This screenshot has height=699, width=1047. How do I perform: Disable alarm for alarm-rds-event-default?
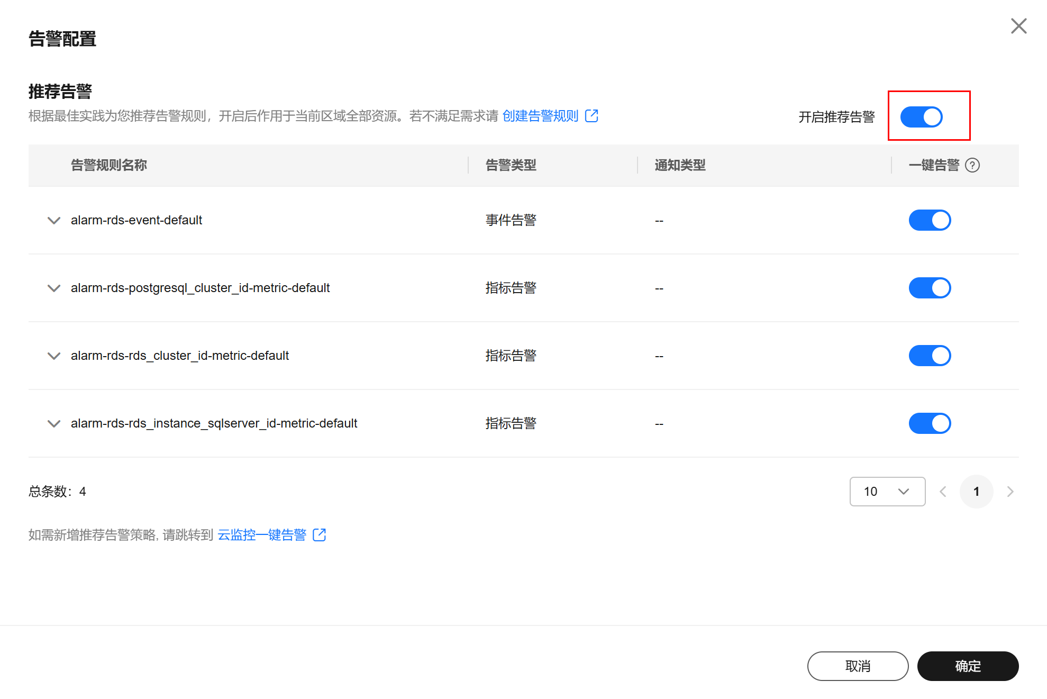coord(930,220)
